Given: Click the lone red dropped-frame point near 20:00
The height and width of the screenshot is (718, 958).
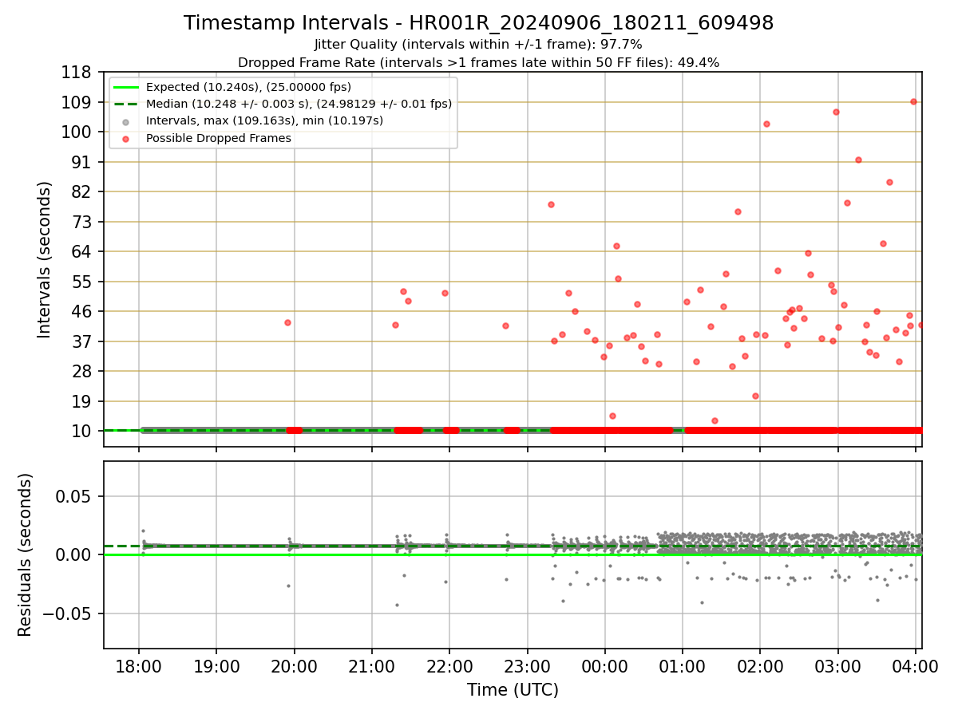Looking at the screenshot, I should (287, 322).
